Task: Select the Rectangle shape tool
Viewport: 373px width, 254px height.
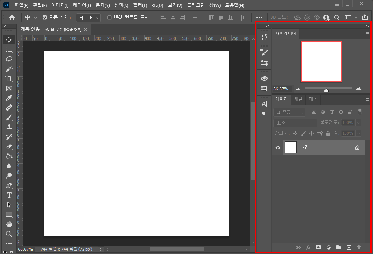Action: (9, 214)
